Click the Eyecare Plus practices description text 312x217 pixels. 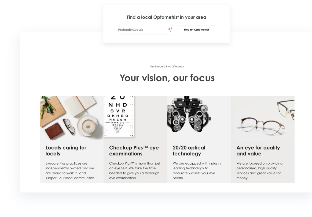71,170
